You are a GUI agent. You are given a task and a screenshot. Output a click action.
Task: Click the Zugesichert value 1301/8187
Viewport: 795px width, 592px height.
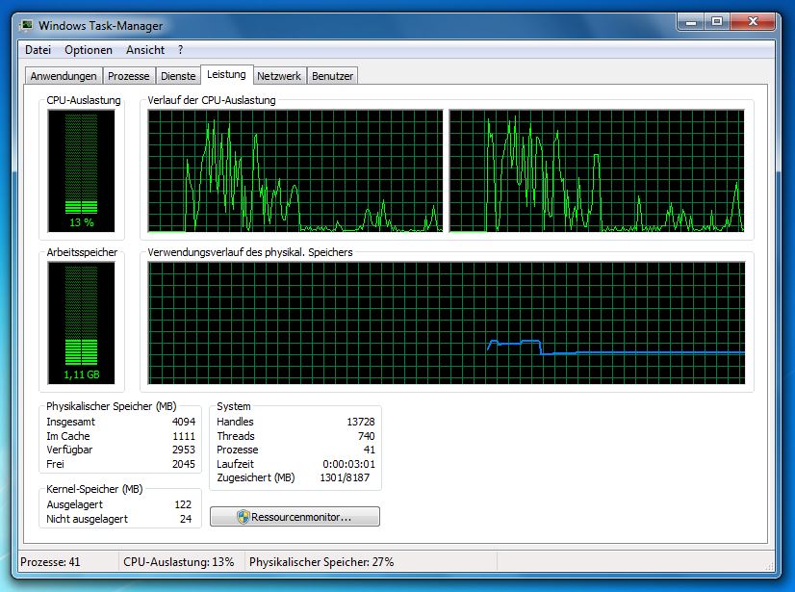pos(345,477)
